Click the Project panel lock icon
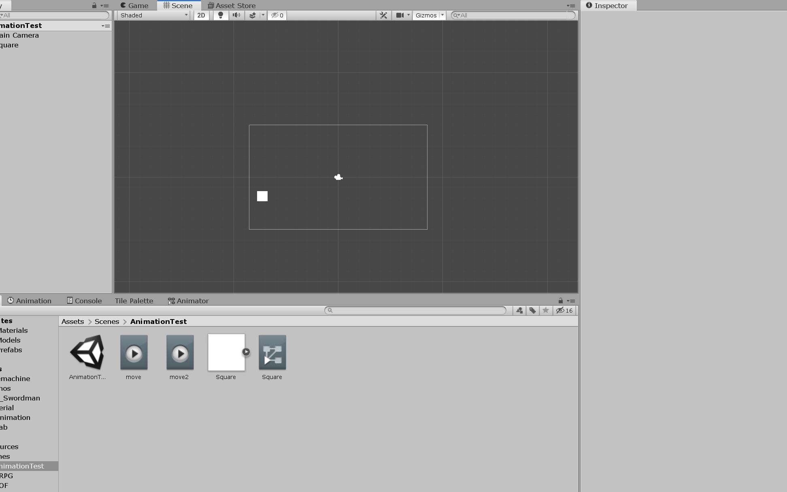 (x=560, y=301)
